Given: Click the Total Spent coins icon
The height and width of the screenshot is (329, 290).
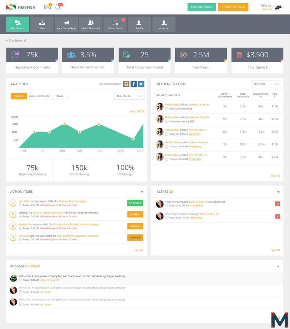Looking at the screenshot, I should tap(239, 55).
